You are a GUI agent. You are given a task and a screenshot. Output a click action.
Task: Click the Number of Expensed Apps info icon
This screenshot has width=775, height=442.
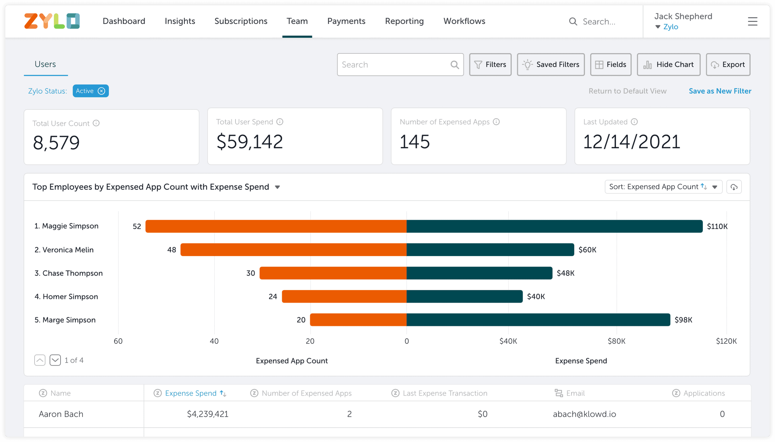click(x=496, y=122)
